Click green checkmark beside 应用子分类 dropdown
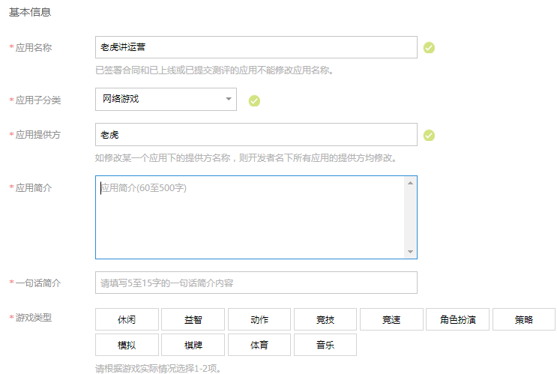The image size is (557, 374). click(254, 100)
